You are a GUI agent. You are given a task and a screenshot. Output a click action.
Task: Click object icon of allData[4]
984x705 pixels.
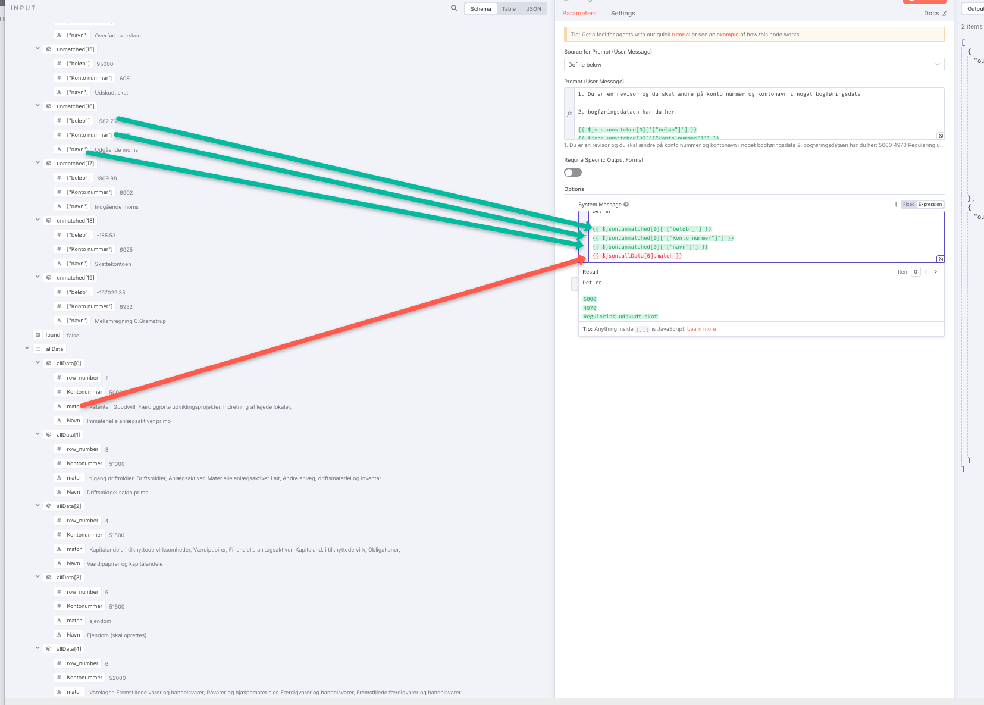point(49,649)
